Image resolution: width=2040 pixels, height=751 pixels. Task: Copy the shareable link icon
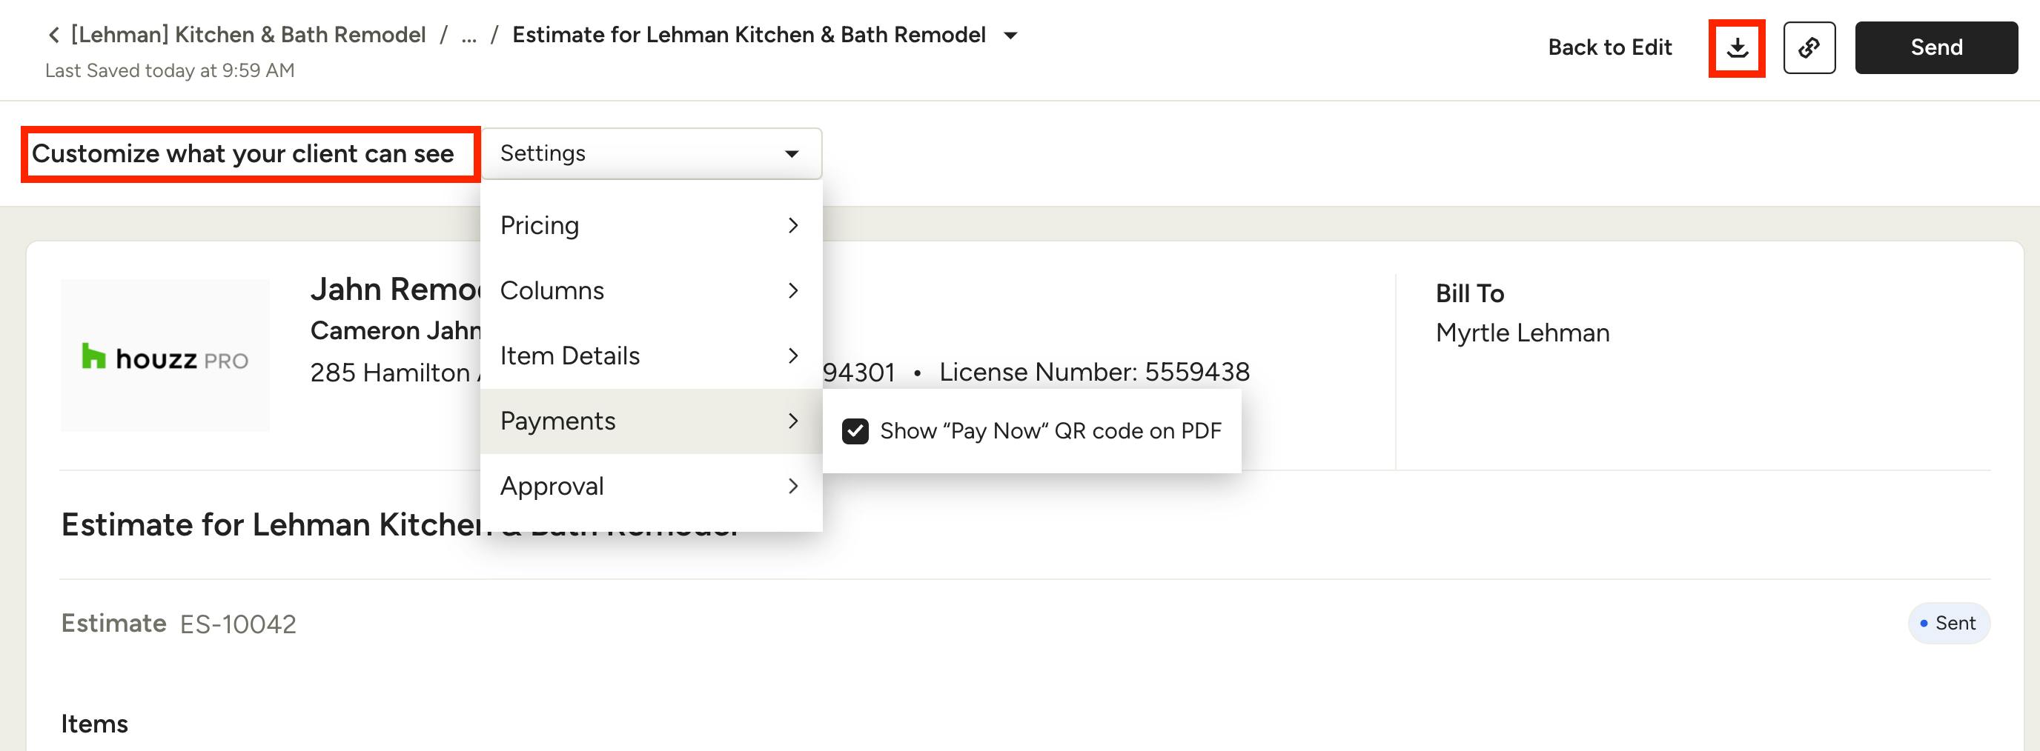pyautogui.click(x=1809, y=48)
